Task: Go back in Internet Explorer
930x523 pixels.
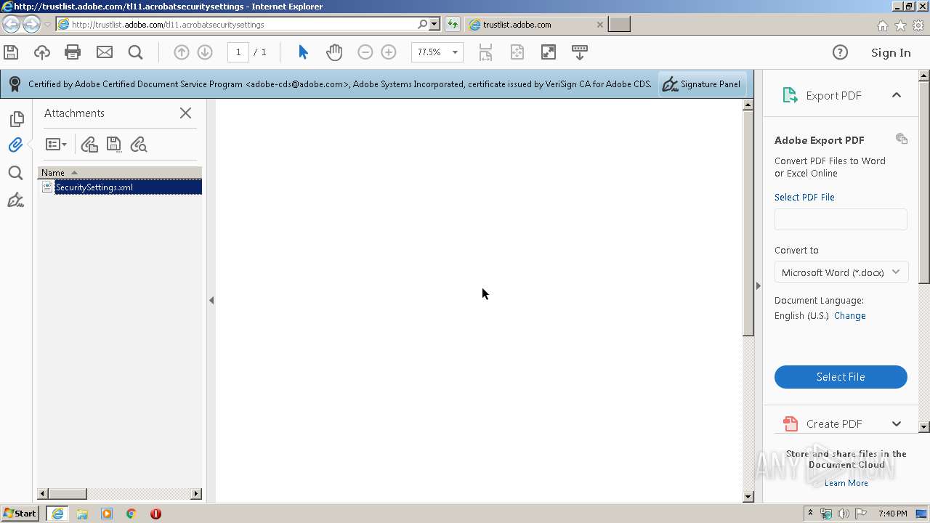Action: click(x=11, y=25)
